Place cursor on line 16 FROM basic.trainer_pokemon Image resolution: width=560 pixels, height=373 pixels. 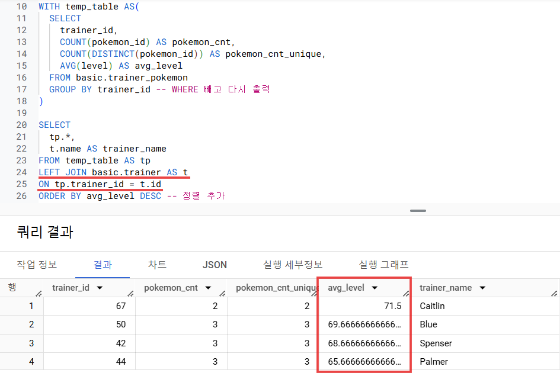click(x=118, y=78)
